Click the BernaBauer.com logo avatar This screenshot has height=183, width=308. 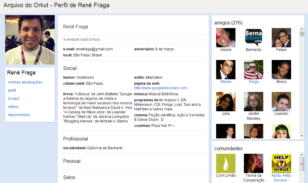click(x=253, y=38)
